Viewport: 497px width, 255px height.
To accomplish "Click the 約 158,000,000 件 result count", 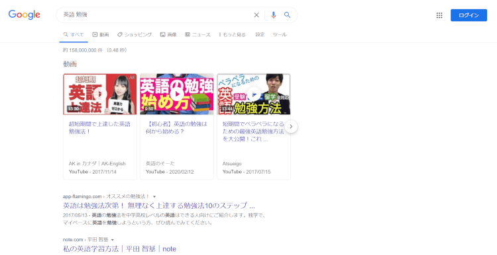I will (83, 50).
